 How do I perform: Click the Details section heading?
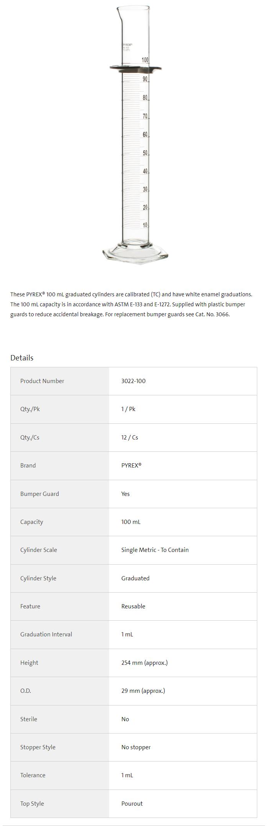point(22,358)
